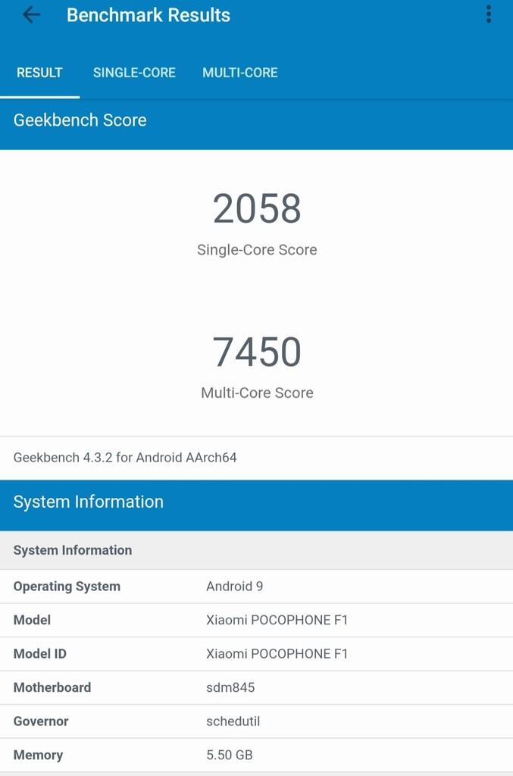
Task: Open the MULTI-CORE tab
Action: pos(240,73)
